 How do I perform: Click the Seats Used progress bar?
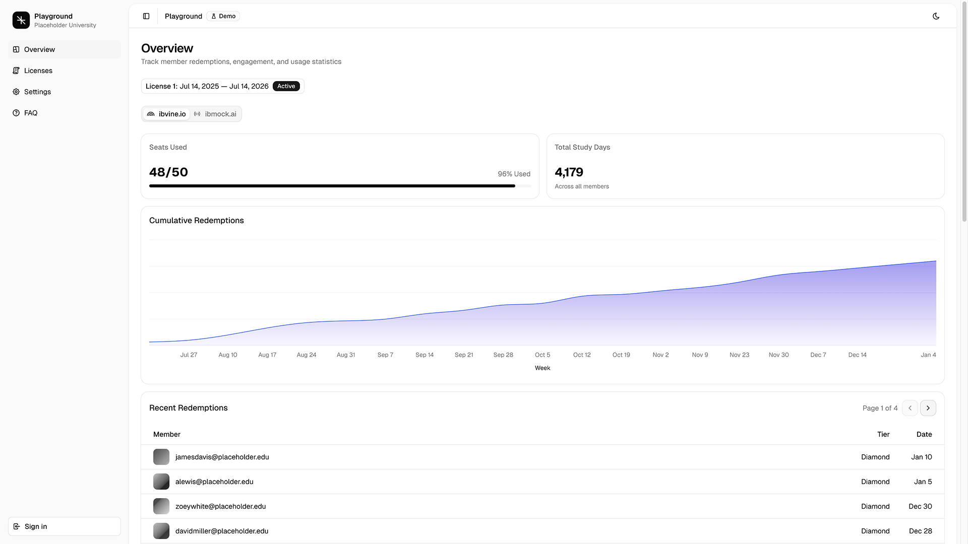pyautogui.click(x=340, y=186)
